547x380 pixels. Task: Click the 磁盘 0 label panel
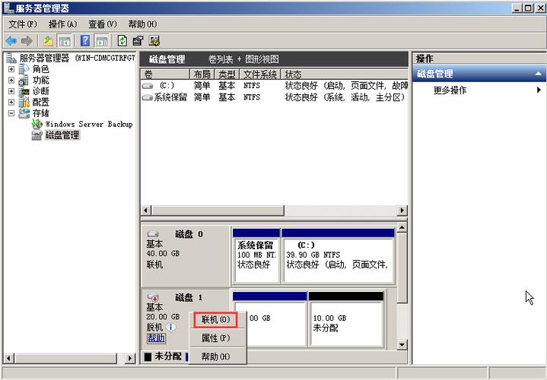click(186, 256)
